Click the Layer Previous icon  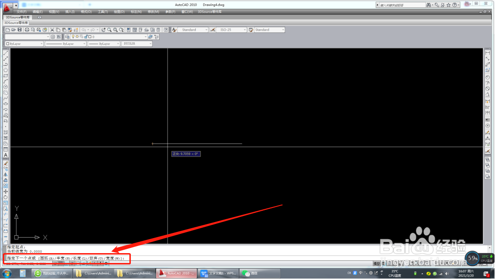(156, 37)
